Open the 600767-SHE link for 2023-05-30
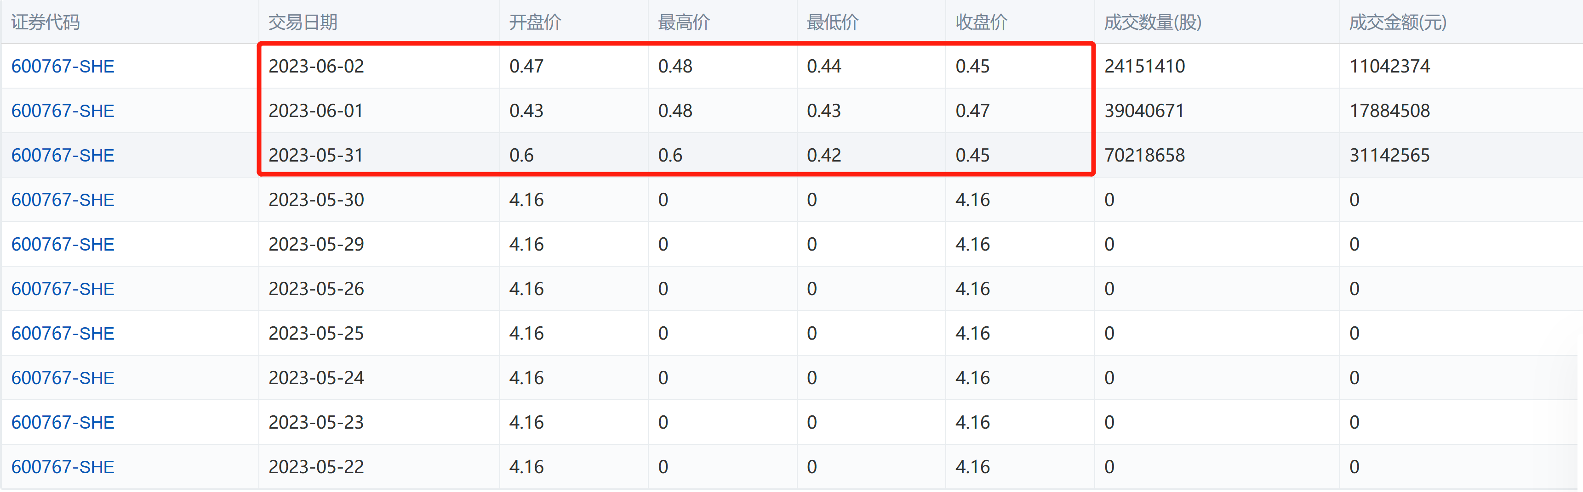Screen dimensions: 1583x492 [x=63, y=200]
